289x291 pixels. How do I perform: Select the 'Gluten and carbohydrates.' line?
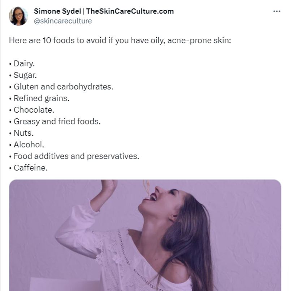(63, 87)
